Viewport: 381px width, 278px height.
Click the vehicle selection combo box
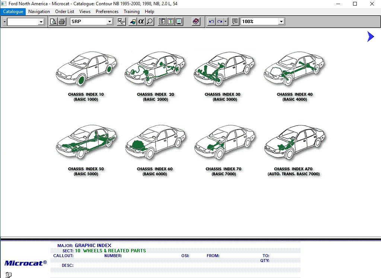click(25, 21)
